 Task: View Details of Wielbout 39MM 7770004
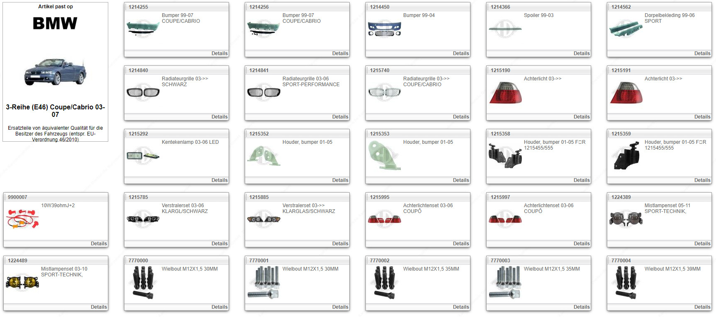tap(702, 307)
